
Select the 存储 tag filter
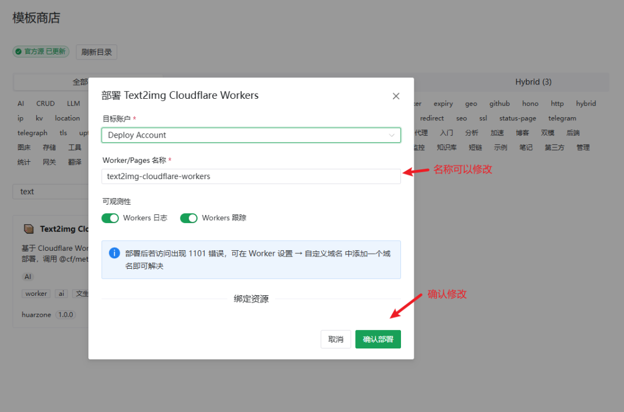[49, 148]
